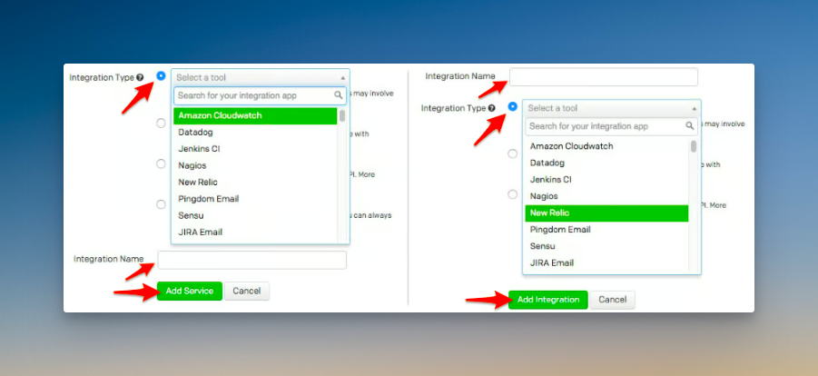Click the right tool list scrollbar thumb

click(x=694, y=146)
